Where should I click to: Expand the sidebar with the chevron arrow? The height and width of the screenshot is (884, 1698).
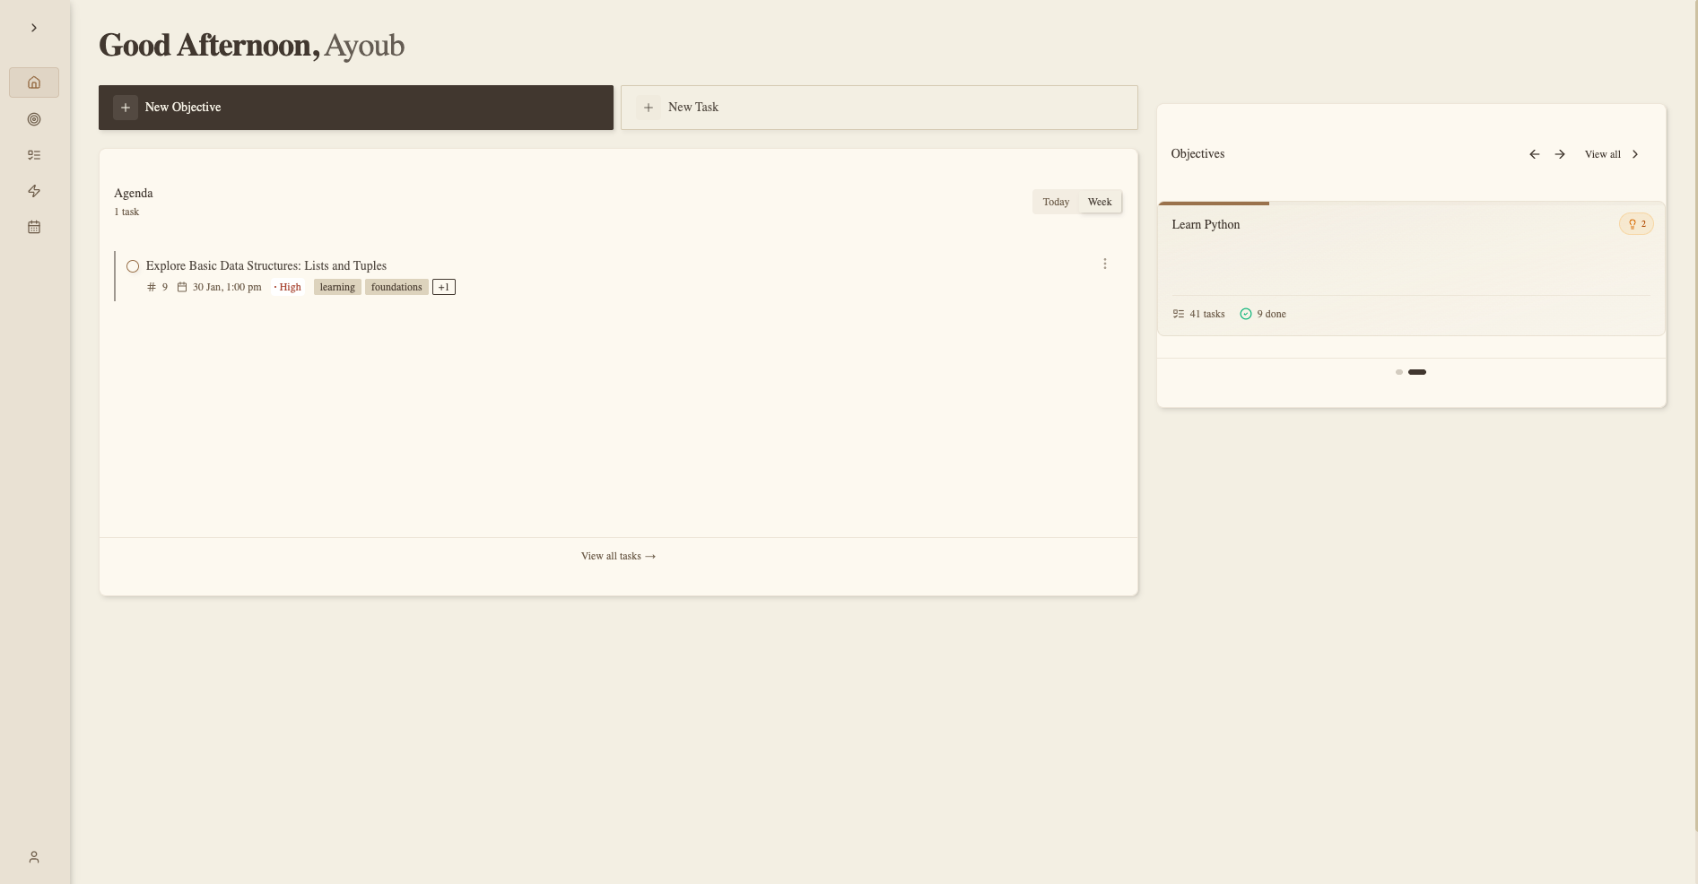34,28
